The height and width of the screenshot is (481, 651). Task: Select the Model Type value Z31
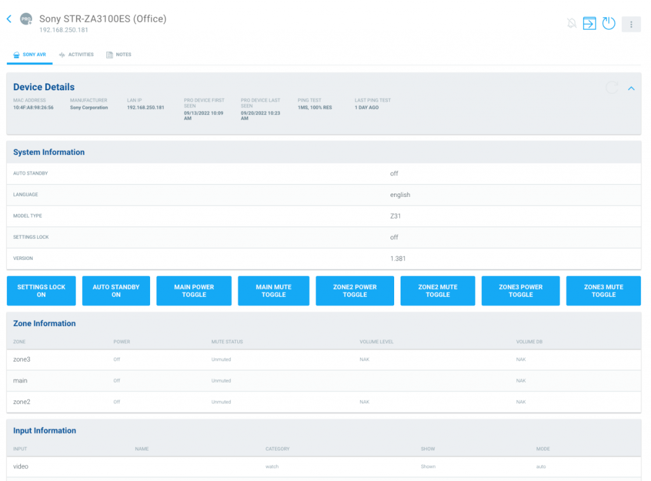click(x=395, y=216)
